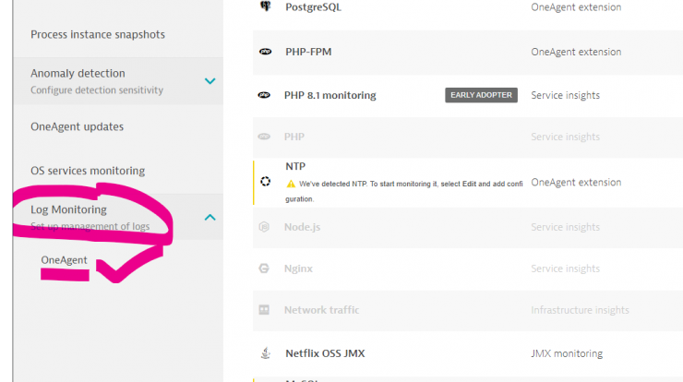Open the NTP technology entry
This screenshot has height=382, width=683.
295,166
